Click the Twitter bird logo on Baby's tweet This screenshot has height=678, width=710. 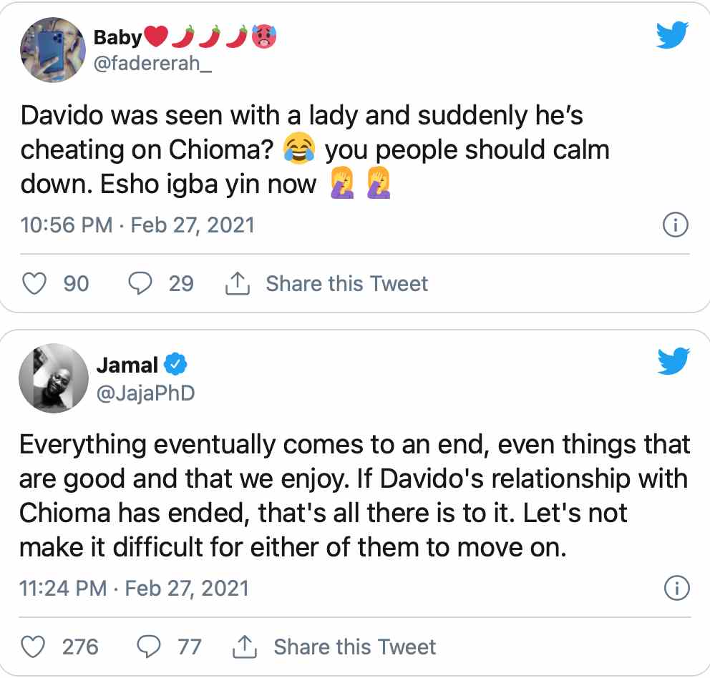[673, 34]
